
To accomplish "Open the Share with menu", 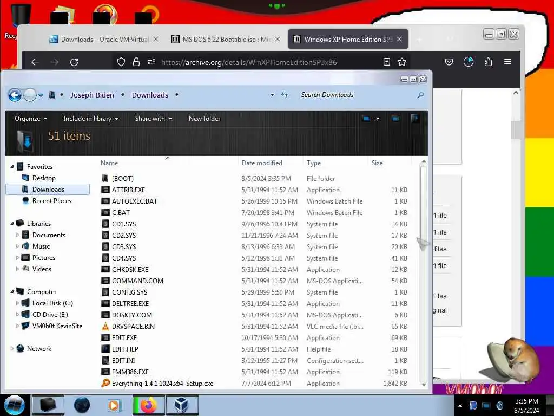I will tap(153, 119).
